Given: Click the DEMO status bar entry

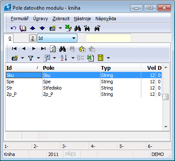Looking at the screenshot, I should 158,154.
